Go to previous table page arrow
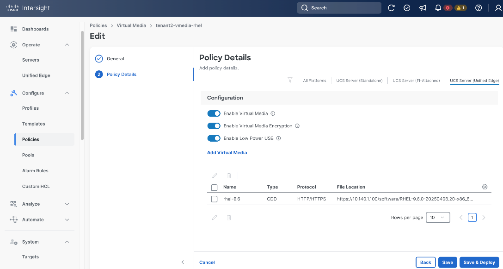Viewport: 503px width, 269px height. point(461,218)
